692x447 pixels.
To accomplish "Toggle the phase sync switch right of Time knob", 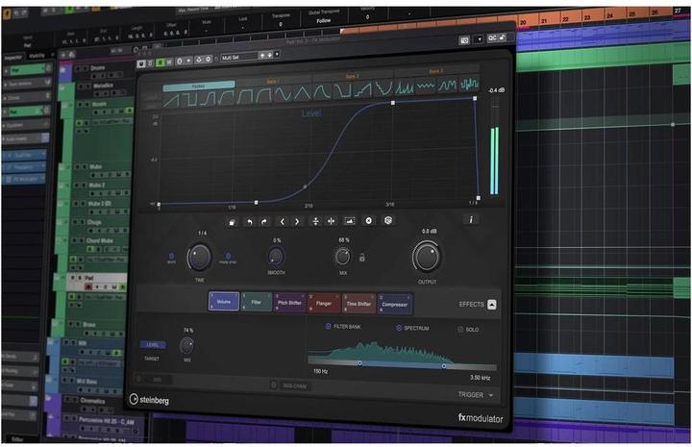I will coord(228,256).
